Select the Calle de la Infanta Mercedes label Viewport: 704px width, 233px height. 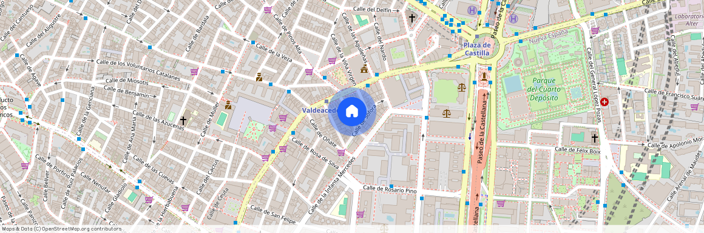coord(333,185)
